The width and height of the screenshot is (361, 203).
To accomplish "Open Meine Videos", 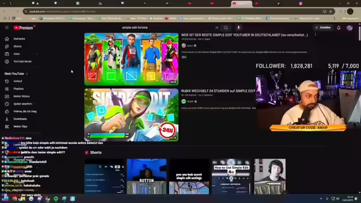I will click(x=21, y=96).
